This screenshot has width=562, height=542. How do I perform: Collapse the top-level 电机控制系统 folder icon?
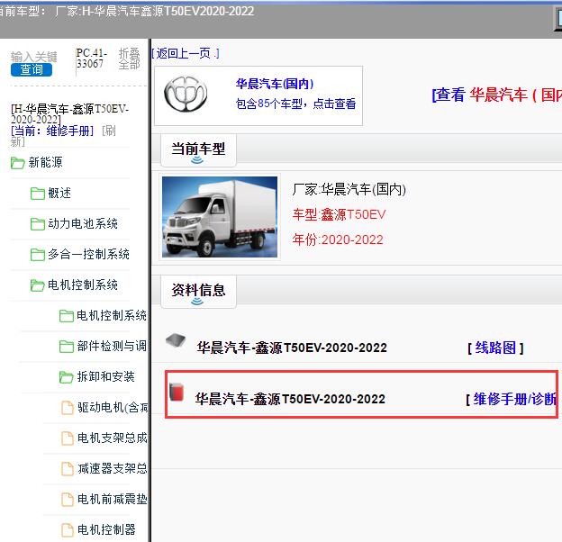coord(37,285)
